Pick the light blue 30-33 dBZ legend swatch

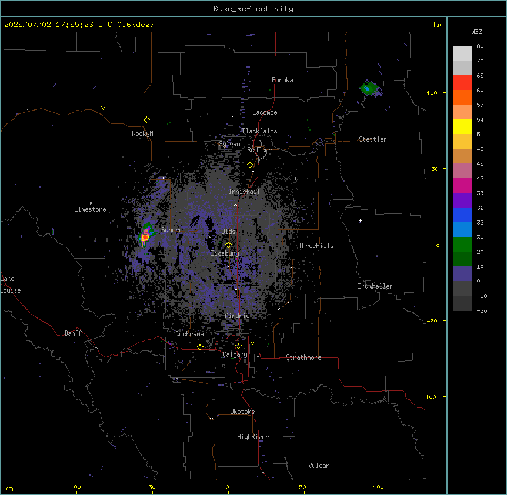462,230
